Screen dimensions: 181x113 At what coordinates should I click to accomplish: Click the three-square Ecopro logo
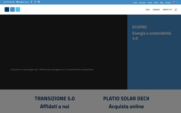[x=12, y=10]
